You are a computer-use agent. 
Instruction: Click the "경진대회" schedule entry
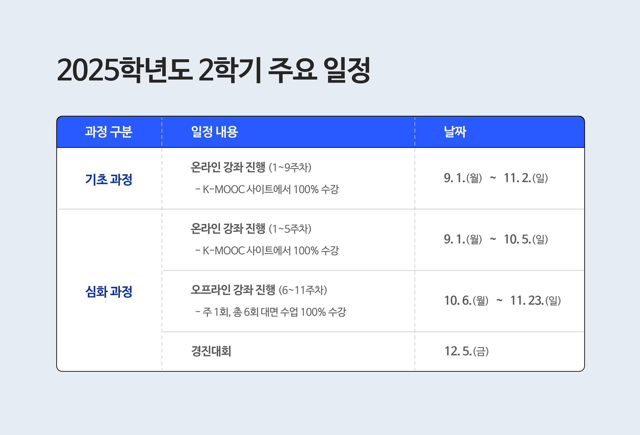[x=211, y=351]
